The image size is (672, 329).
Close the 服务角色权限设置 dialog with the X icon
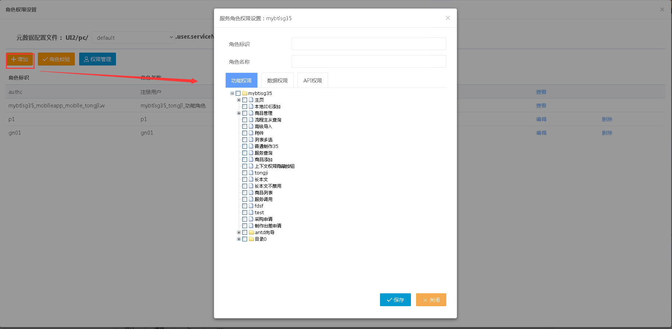click(x=448, y=18)
